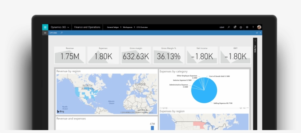Click the Expenses by region title
The width and height of the screenshot is (301, 133).
tap(172, 111)
